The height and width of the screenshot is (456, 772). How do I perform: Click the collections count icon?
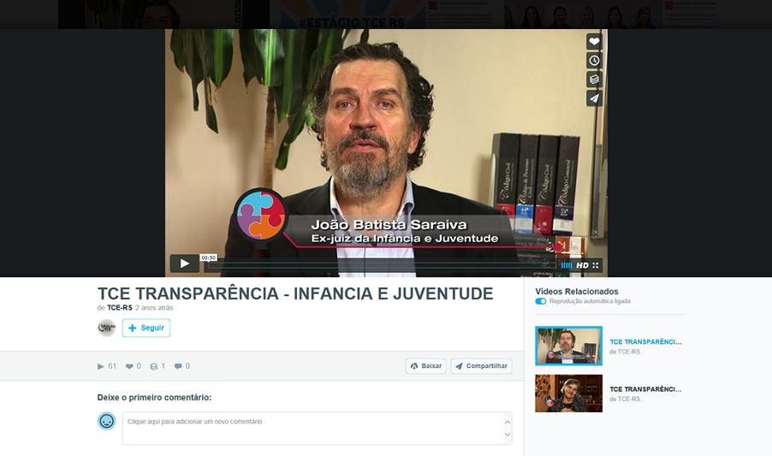pyautogui.click(x=153, y=366)
